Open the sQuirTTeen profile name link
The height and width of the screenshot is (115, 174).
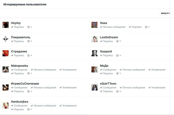(x=108, y=84)
